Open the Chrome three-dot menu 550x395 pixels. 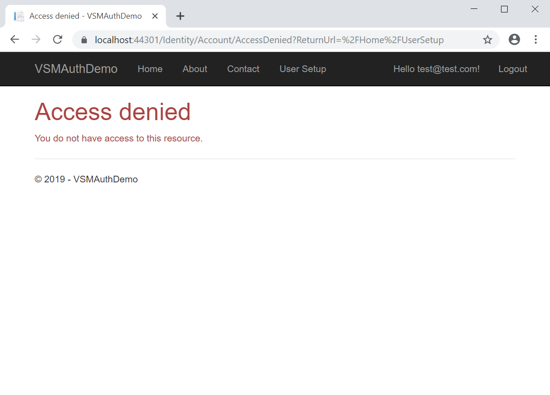click(x=536, y=40)
